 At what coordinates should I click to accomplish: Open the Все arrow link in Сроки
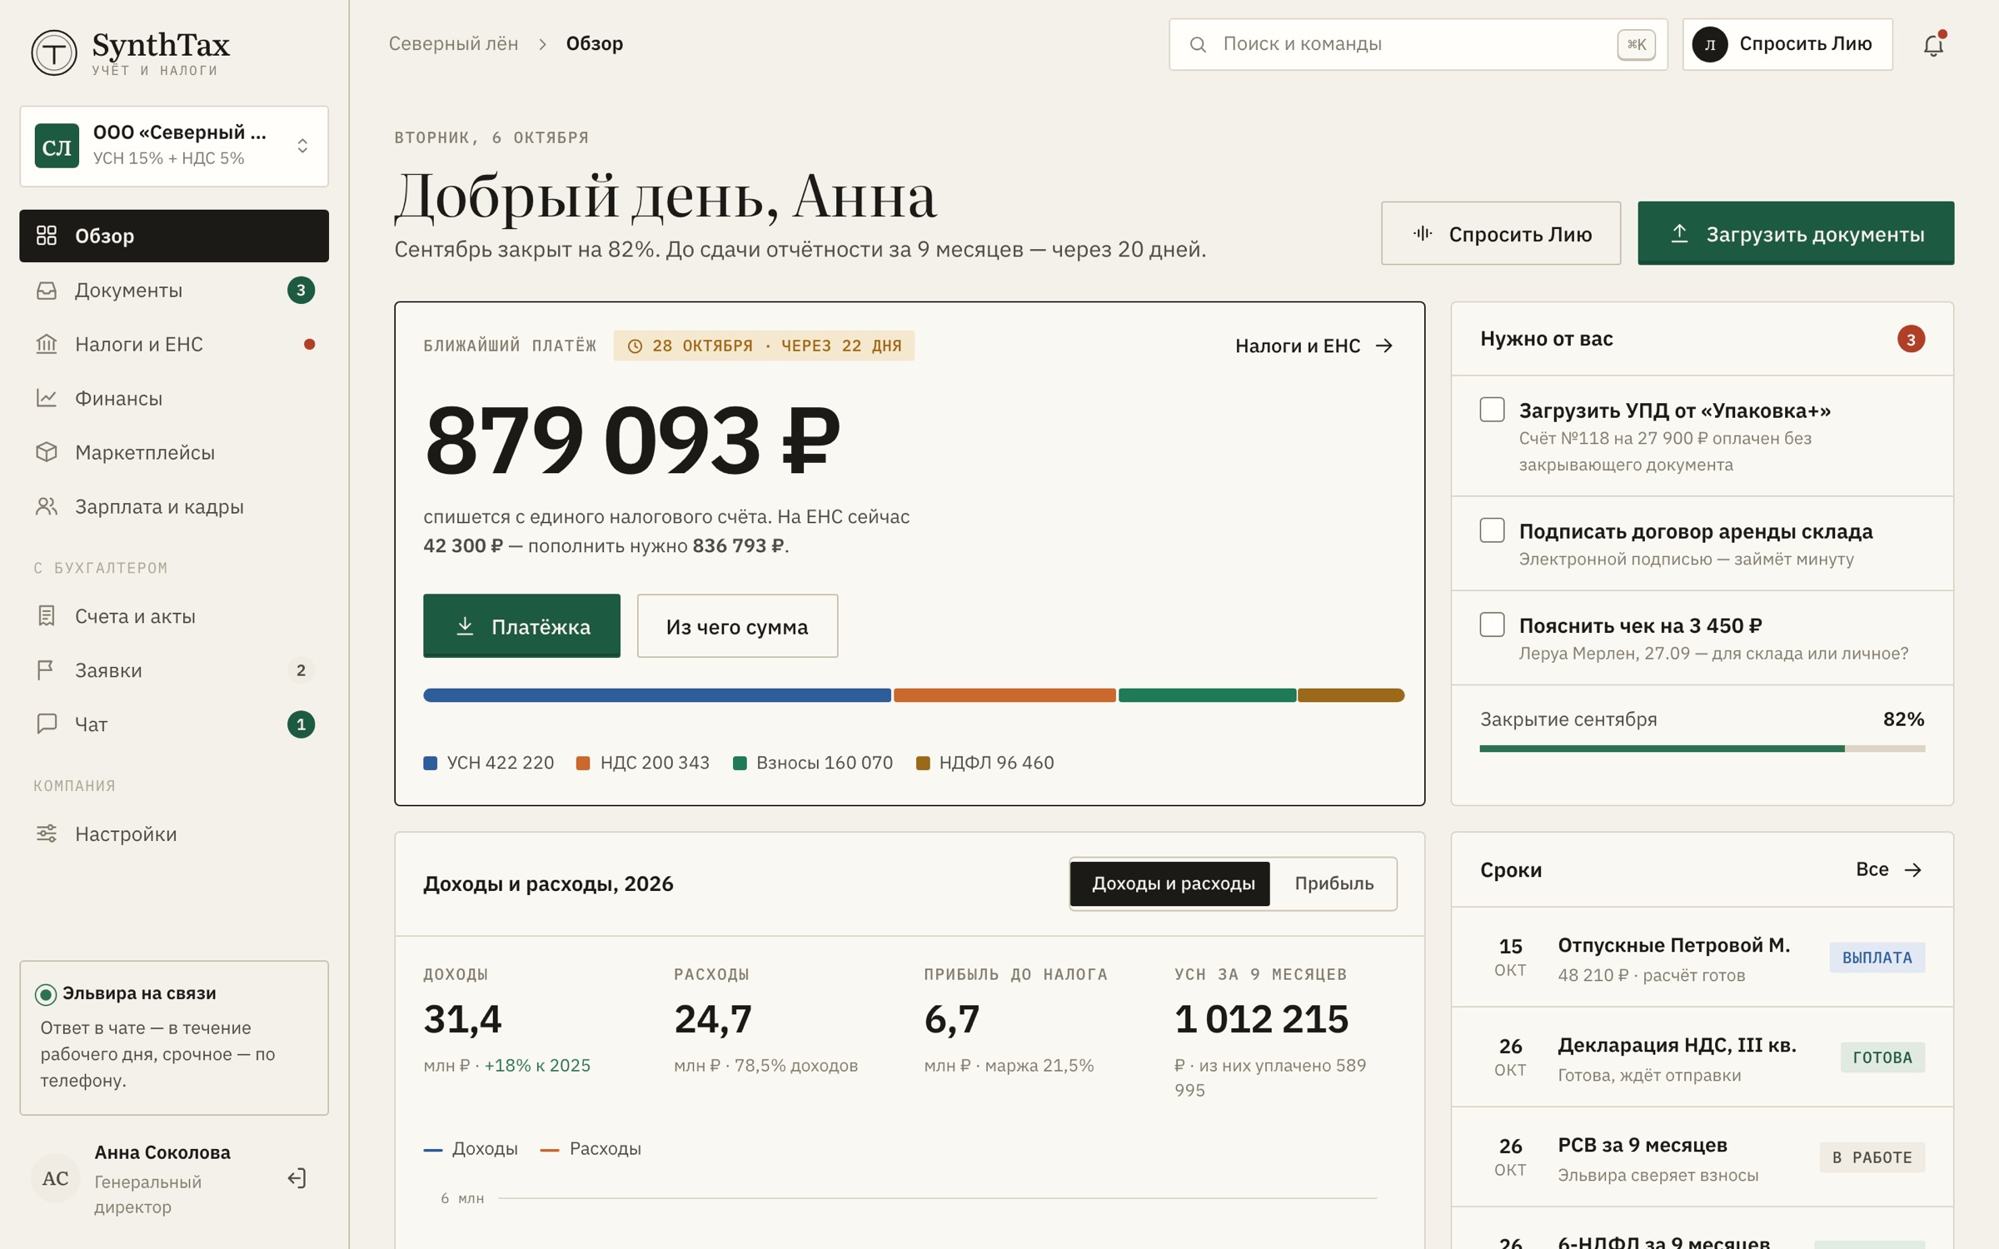coord(1888,869)
